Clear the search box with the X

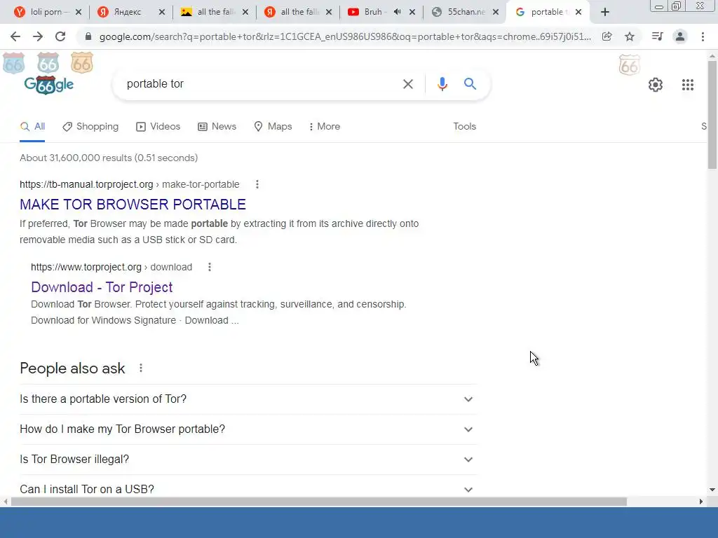407,84
